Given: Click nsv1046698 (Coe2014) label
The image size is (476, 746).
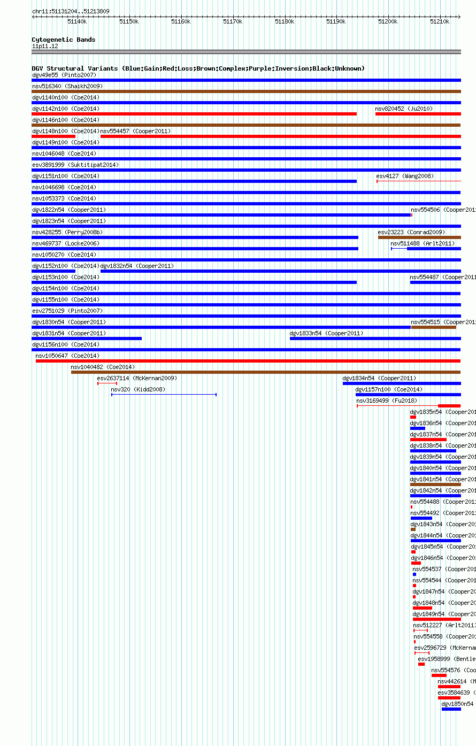Looking at the screenshot, I should 64,187.
